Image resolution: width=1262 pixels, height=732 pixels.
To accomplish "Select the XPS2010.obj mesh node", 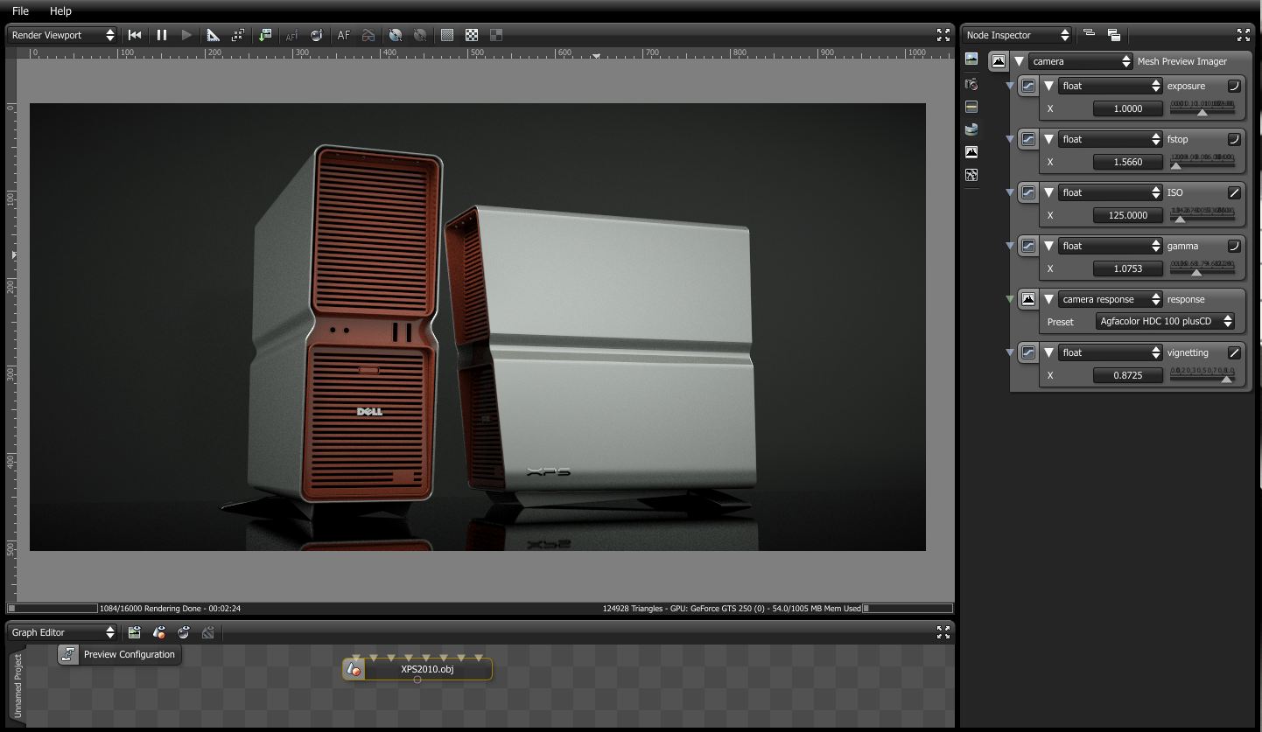I will pyautogui.click(x=417, y=669).
